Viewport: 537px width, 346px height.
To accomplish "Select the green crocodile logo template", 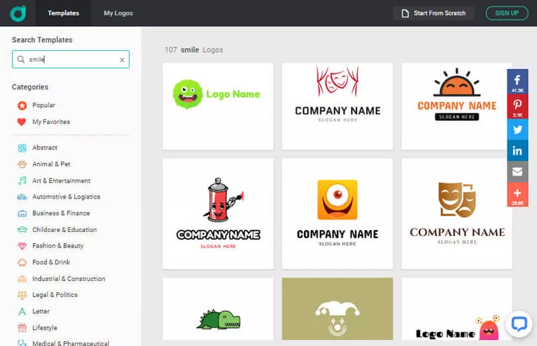I will [x=218, y=308].
